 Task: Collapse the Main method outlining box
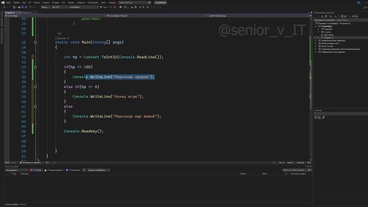pos(35,42)
